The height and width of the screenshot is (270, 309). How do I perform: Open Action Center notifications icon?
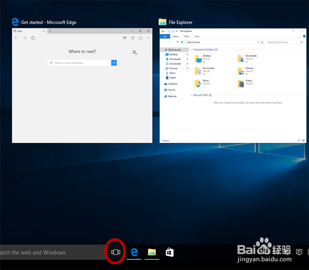[x=299, y=252]
